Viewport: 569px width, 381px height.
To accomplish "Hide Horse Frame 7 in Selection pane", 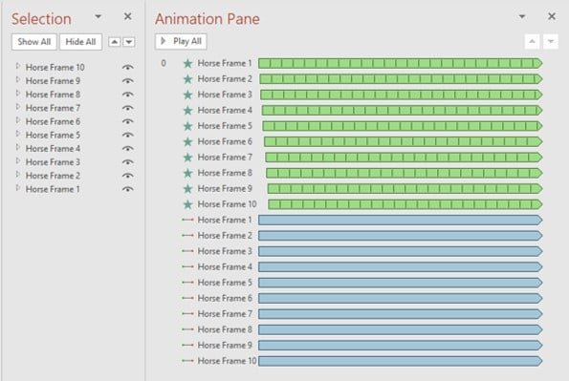I will pyautogui.click(x=128, y=108).
